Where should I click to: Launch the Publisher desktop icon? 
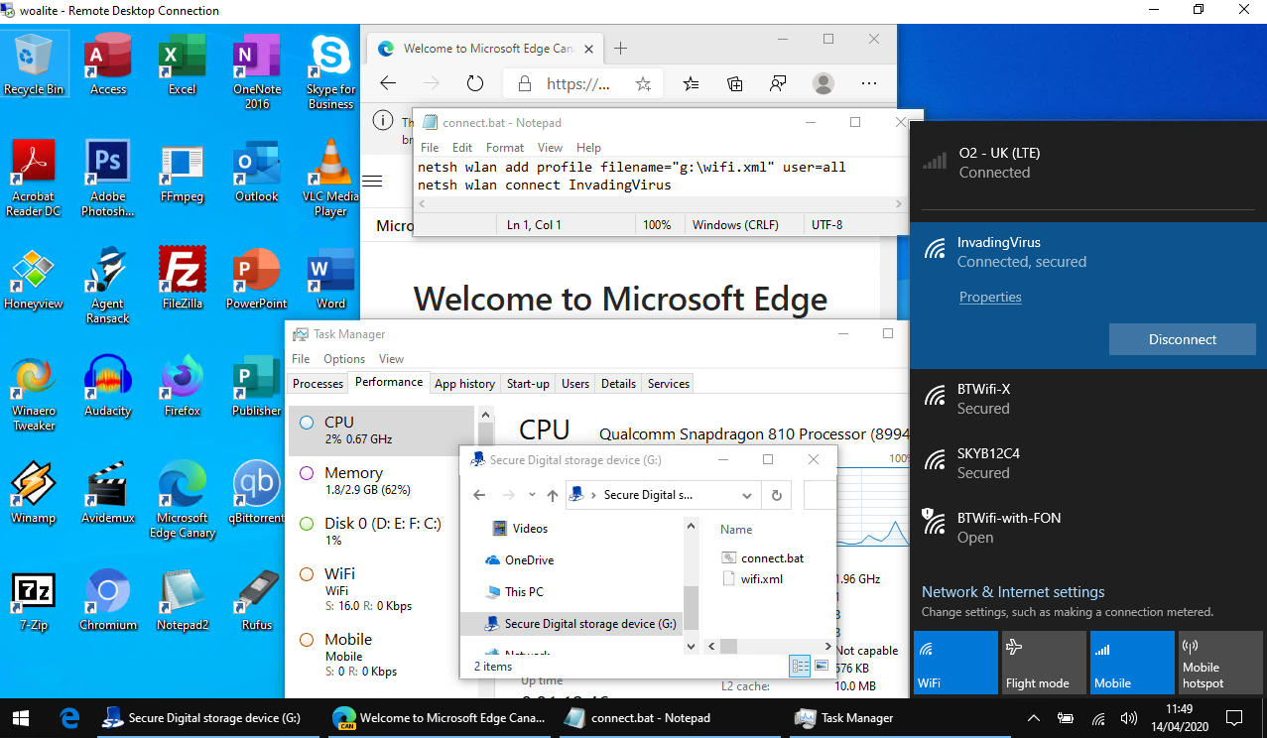[257, 386]
